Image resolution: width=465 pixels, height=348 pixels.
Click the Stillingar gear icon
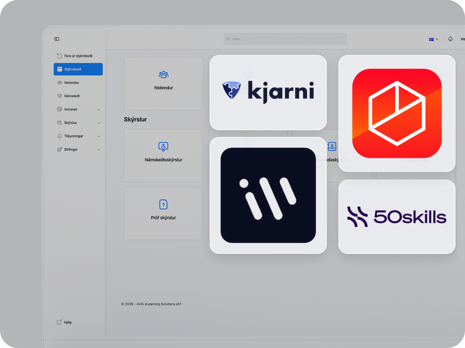(x=60, y=150)
